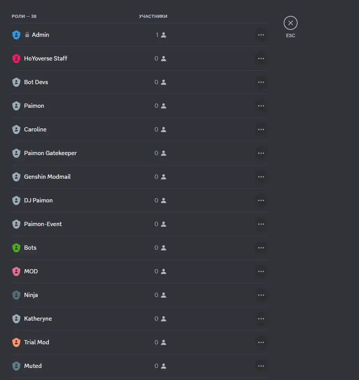Open the more options menu for HoYoverse Staff
359x380 pixels.
point(261,59)
